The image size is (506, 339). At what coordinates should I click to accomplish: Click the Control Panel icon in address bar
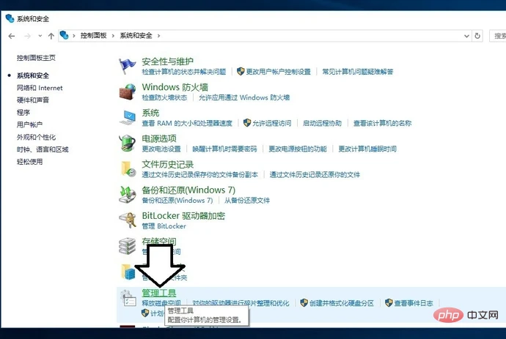(x=65, y=35)
